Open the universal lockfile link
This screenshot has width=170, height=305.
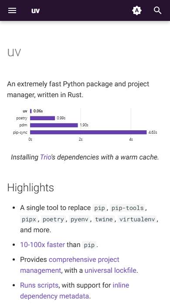110,270
